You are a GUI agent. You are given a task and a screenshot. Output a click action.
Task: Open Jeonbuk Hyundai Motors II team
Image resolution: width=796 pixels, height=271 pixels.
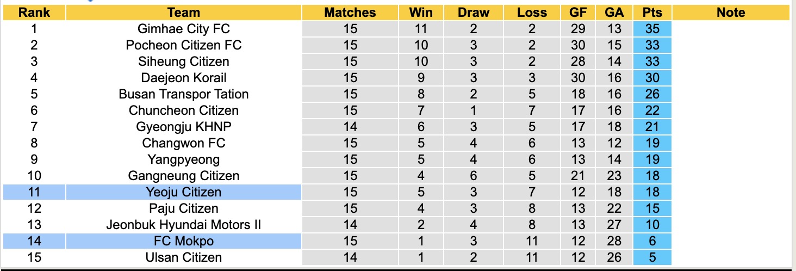point(184,225)
